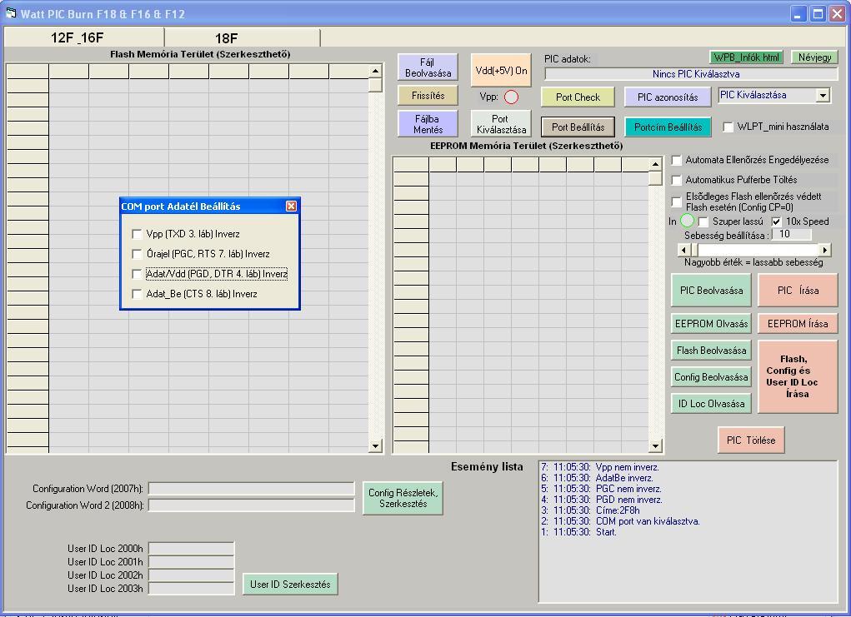Click PIC Írása button
851x617 pixels.
tap(798, 290)
